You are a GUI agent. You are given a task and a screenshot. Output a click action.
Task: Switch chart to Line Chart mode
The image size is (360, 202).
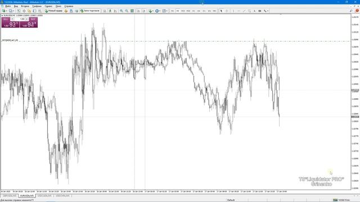coord(115,11)
